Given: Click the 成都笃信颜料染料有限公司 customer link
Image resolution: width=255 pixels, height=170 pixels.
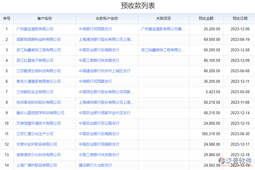Looking at the screenshot, I should [x=39, y=39].
